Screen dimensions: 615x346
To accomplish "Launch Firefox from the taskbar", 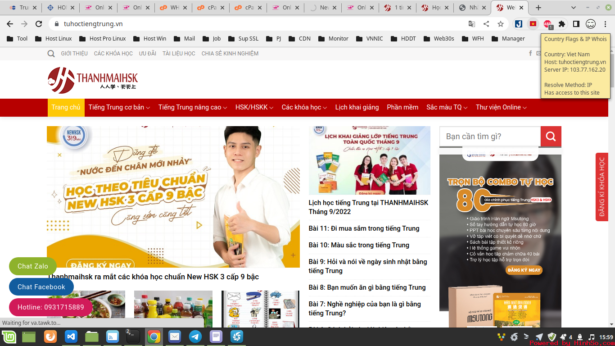I will pyautogui.click(x=50, y=337).
